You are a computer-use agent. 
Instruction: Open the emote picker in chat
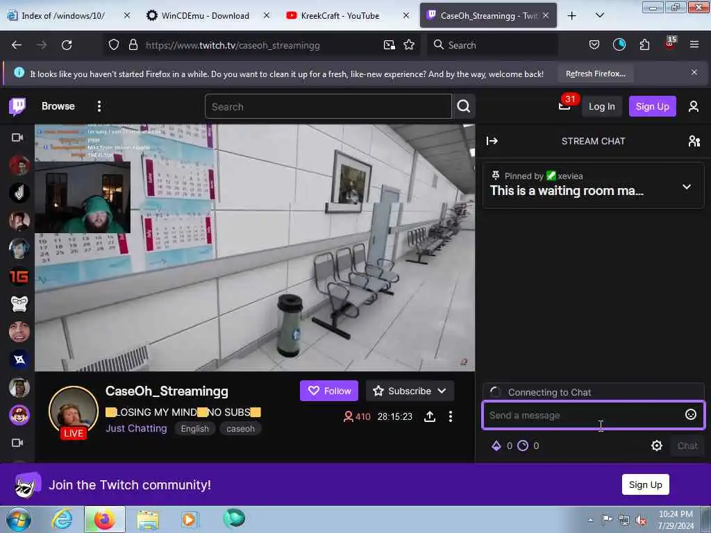coord(690,415)
